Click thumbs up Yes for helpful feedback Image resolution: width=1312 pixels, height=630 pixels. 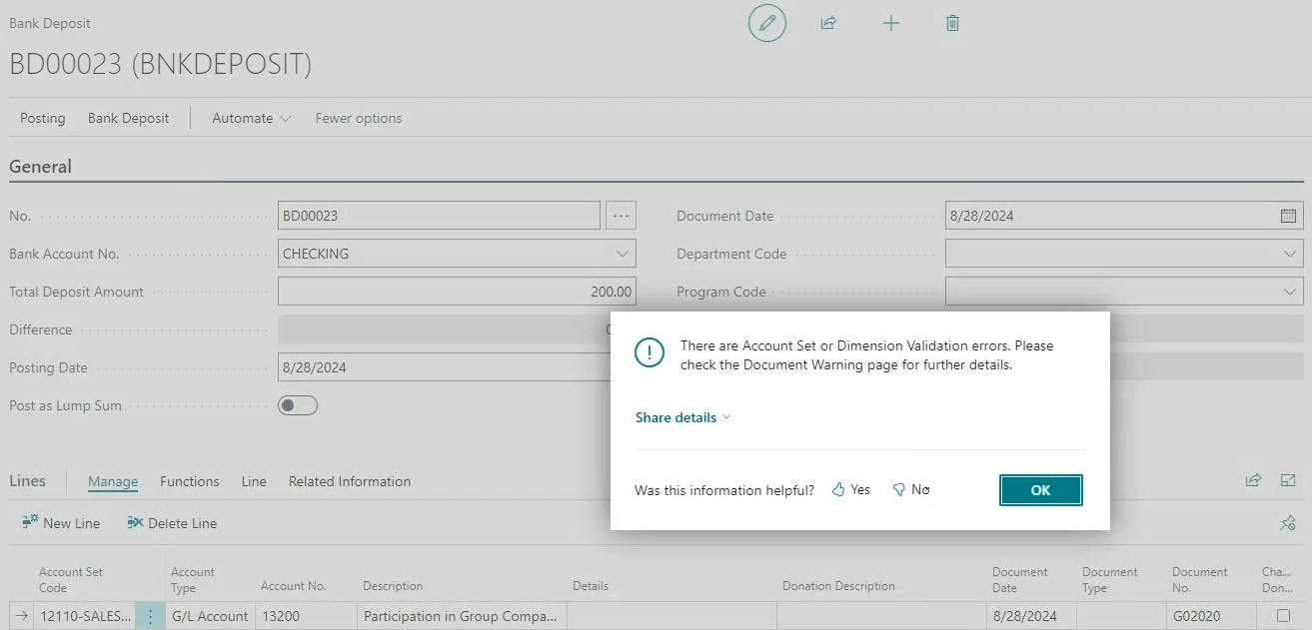coord(850,489)
